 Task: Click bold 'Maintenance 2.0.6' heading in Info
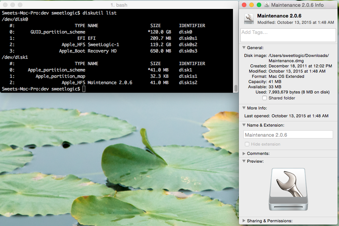279,16
